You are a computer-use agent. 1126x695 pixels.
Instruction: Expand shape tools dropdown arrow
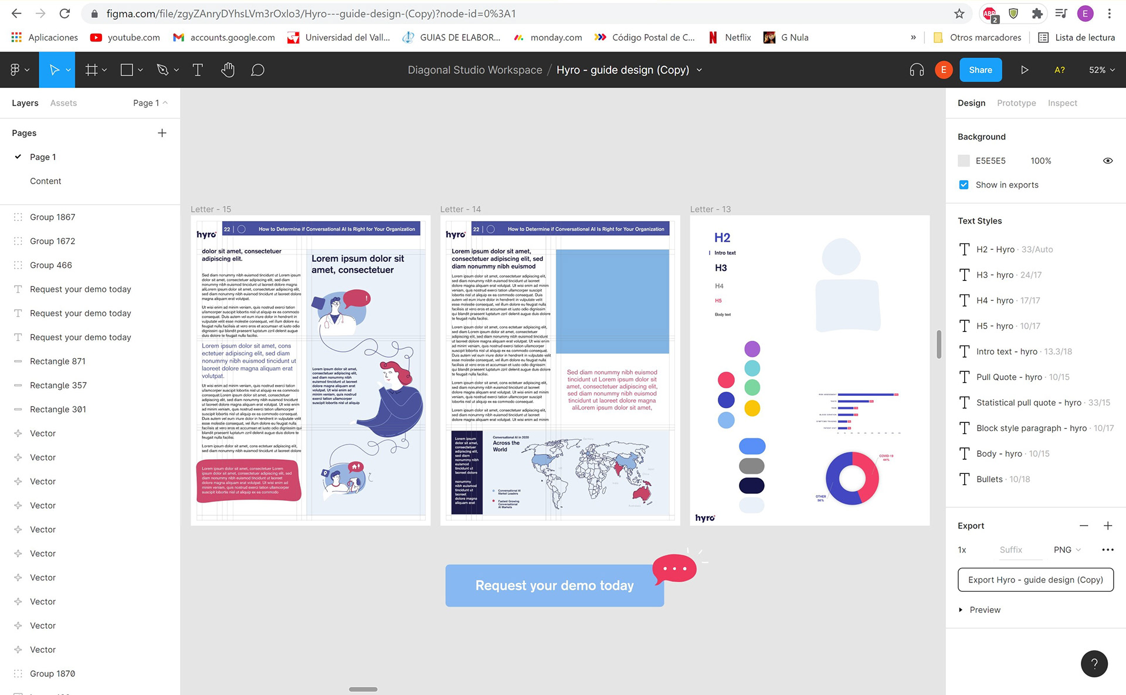pos(140,70)
